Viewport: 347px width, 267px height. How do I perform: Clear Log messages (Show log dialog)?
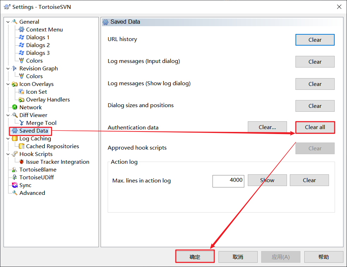315,84
